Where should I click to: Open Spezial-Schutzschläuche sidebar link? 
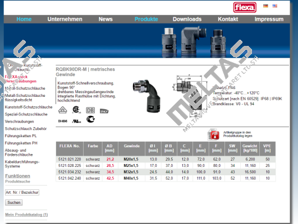tap(26, 114)
